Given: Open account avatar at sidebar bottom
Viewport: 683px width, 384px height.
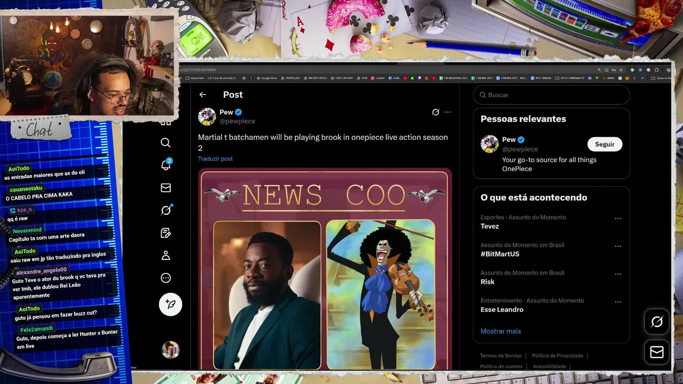Looking at the screenshot, I should [171, 350].
